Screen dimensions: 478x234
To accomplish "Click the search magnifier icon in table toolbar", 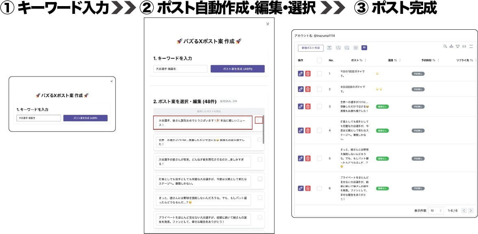I will [445, 46].
